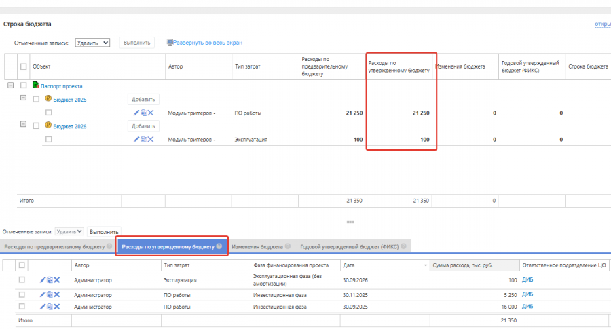Viewport: 611px width, 329px height.
Task: Click the copy icon in the Бюджет 2025 child row
Action: click(x=143, y=113)
